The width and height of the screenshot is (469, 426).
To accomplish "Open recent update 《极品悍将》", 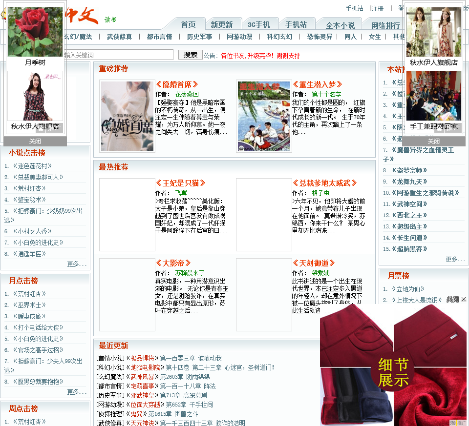I will (x=142, y=358).
